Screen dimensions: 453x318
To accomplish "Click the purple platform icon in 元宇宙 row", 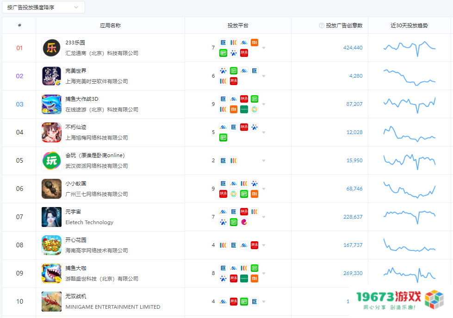I will click(x=243, y=222).
